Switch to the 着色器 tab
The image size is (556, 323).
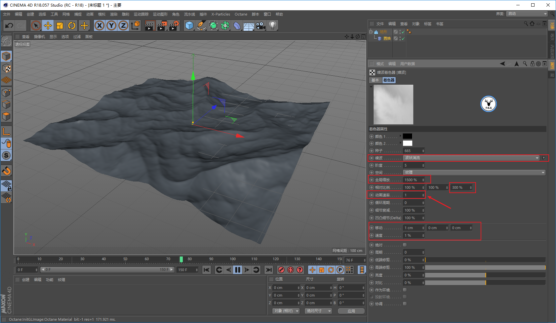click(389, 80)
